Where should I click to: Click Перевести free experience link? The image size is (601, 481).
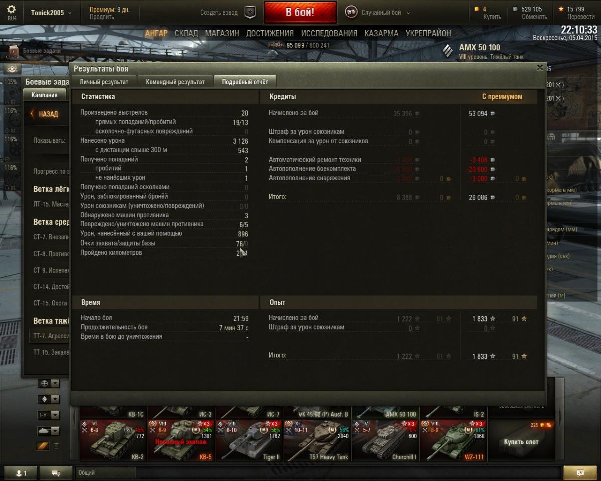581,17
